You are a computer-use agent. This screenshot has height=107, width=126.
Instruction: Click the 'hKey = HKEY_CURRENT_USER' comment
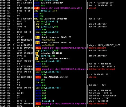(104, 45)
